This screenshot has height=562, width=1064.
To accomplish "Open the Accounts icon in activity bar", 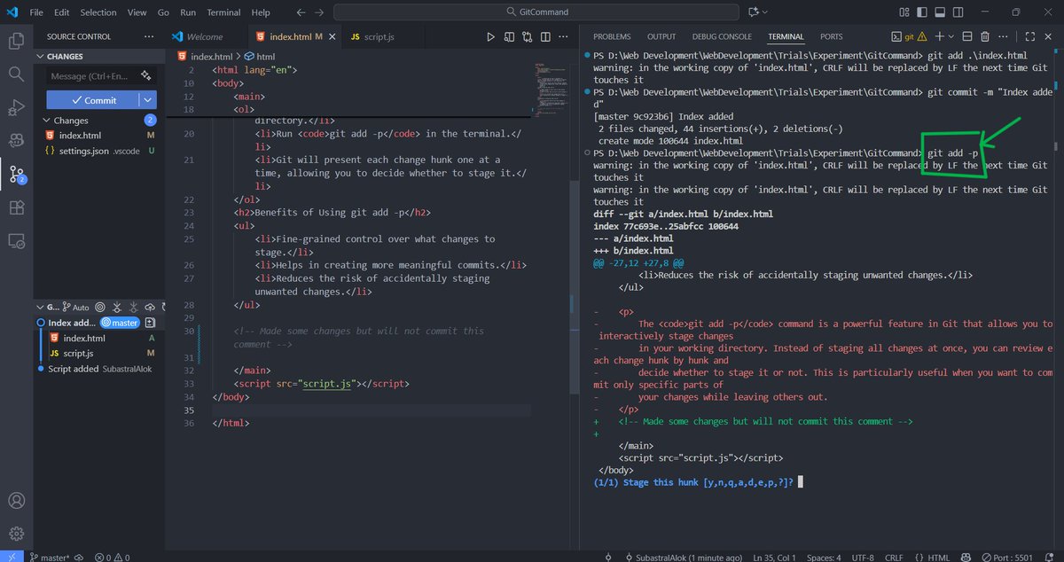I will (x=16, y=503).
